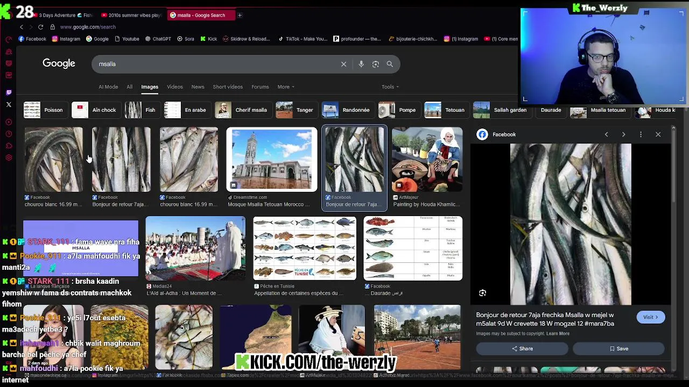Viewport: 689px width, 387px height.
Task: Switch to the News tab
Action: pyautogui.click(x=198, y=87)
